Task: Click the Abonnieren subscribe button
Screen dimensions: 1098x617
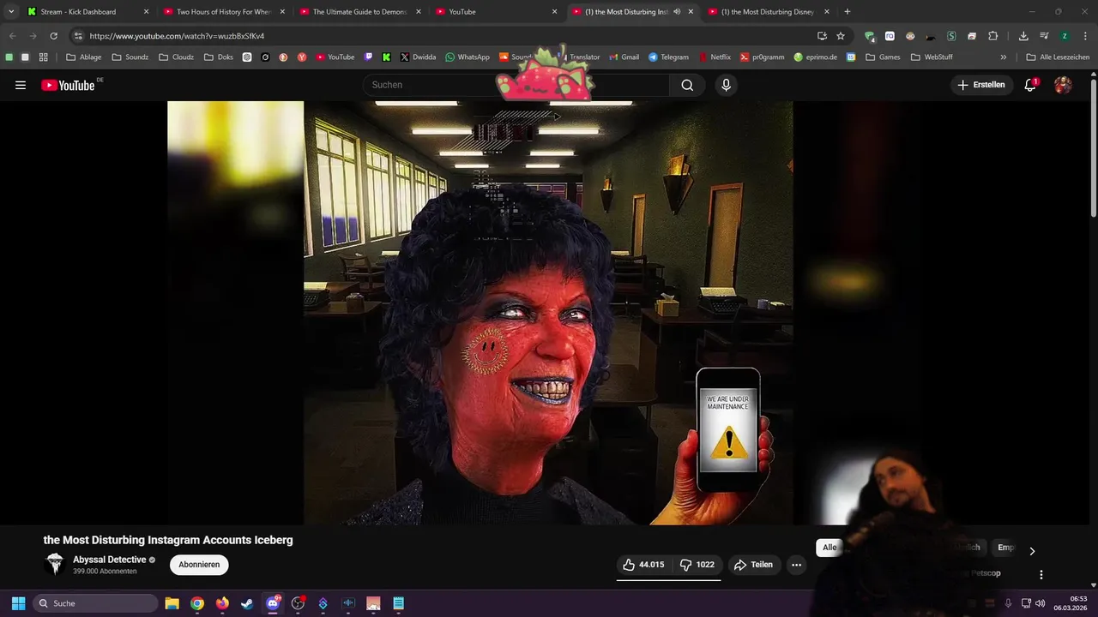Action: pyautogui.click(x=199, y=565)
